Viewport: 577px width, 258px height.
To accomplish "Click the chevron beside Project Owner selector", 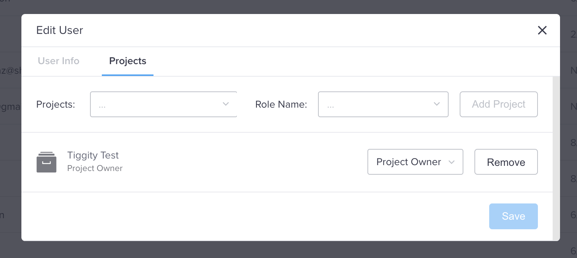I will (452, 162).
